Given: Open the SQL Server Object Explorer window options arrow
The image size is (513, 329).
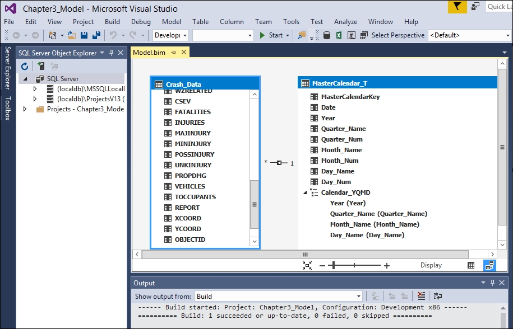Looking at the screenshot, I should pyautogui.click(x=102, y=53).
